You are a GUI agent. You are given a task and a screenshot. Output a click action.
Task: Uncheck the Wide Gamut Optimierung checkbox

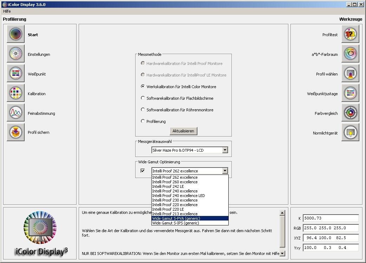pos(143,171)
